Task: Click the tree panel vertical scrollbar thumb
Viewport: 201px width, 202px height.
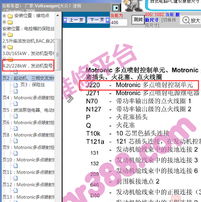Action: pyautogui.click(x=58, y=55)
